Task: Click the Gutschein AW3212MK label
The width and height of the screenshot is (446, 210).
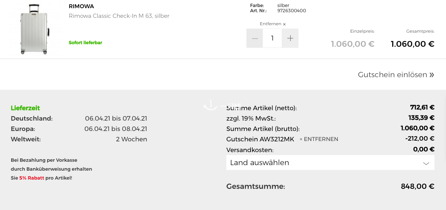Action: point(260,139)
